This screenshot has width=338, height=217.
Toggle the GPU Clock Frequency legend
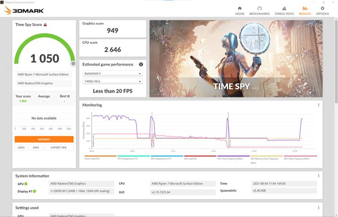tap(300, 157)
